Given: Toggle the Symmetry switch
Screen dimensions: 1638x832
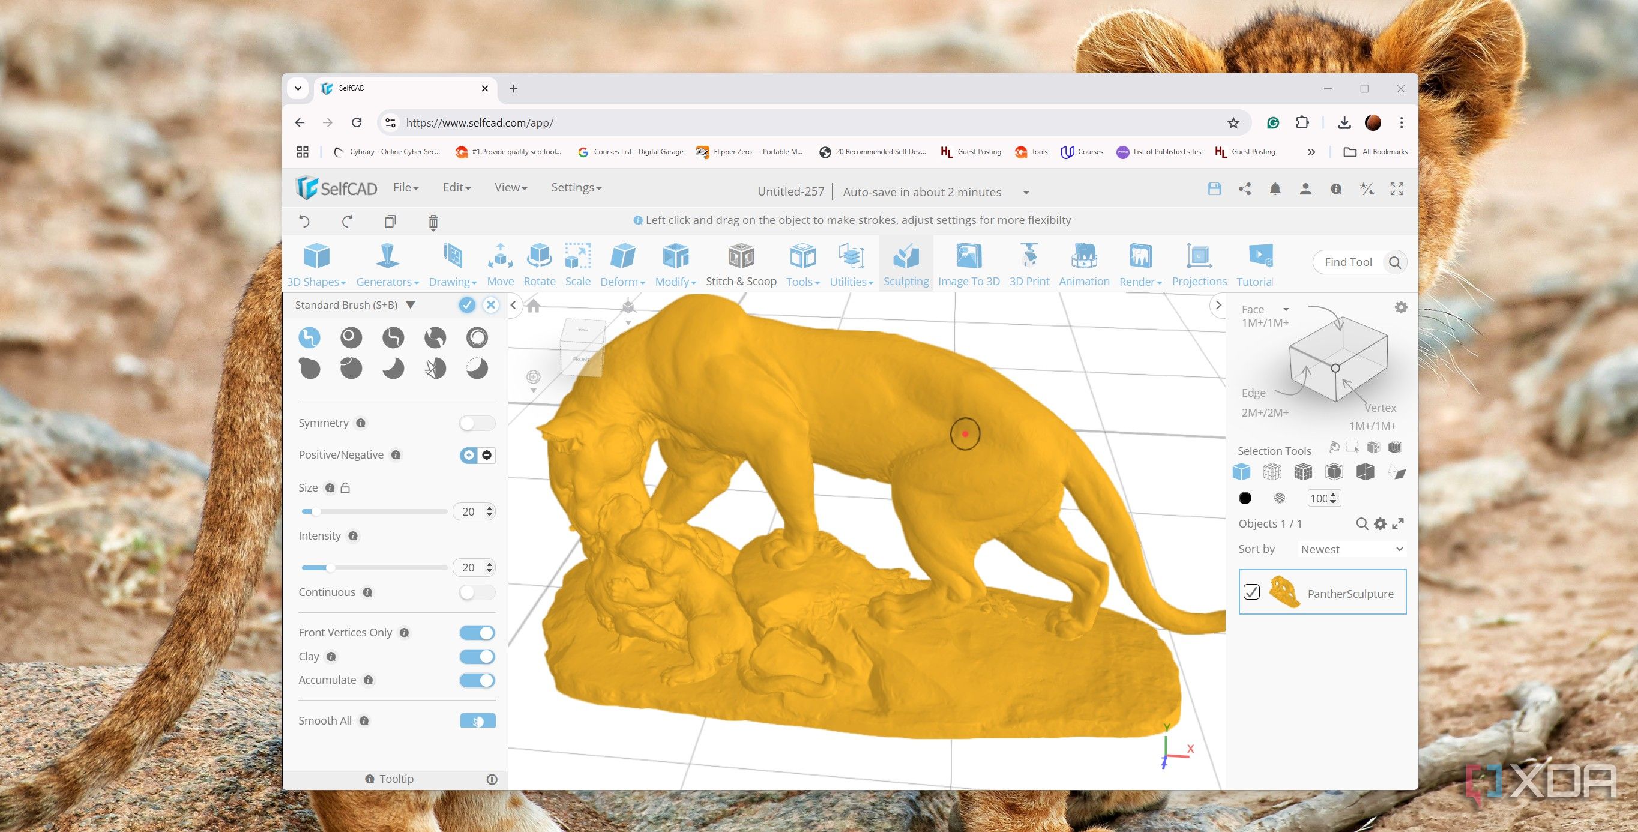Looking at the screenshot, I should pyautogui.click(x=477, y=423).
